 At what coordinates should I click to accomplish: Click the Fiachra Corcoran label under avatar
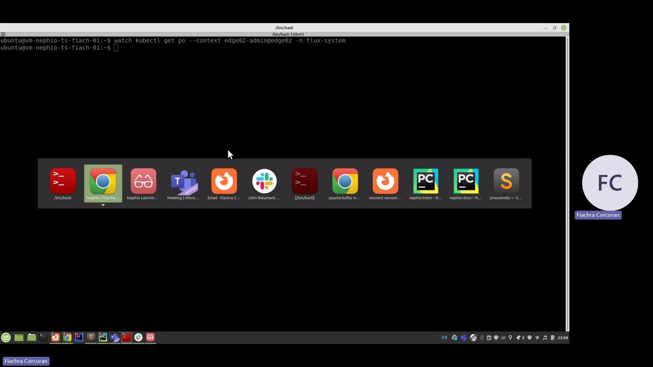[598, 215]
